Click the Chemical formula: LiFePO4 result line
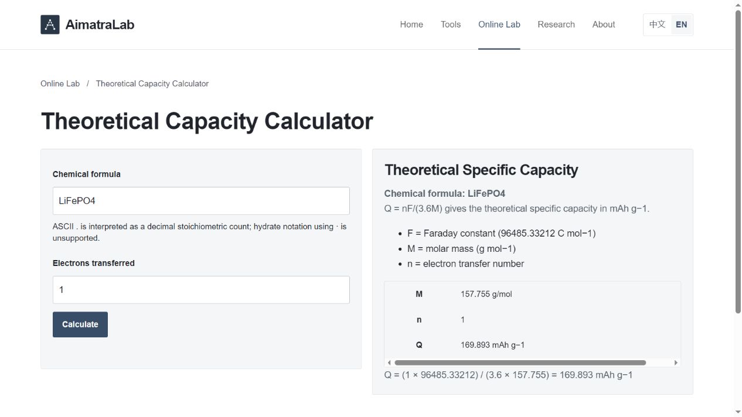742x417 pixels. click(x=445, y=193)
